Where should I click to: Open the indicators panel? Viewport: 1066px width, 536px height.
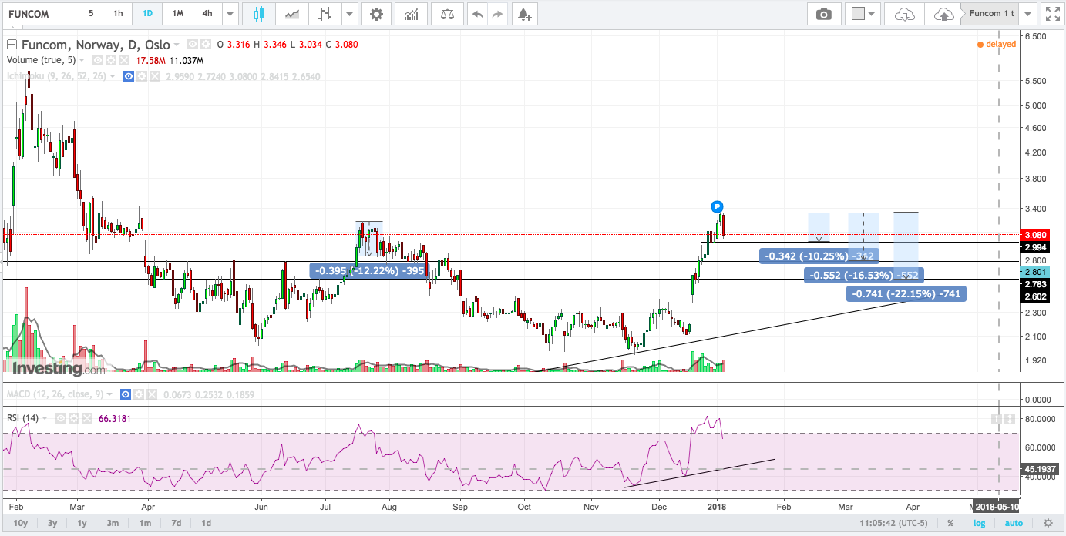point(412,14)
